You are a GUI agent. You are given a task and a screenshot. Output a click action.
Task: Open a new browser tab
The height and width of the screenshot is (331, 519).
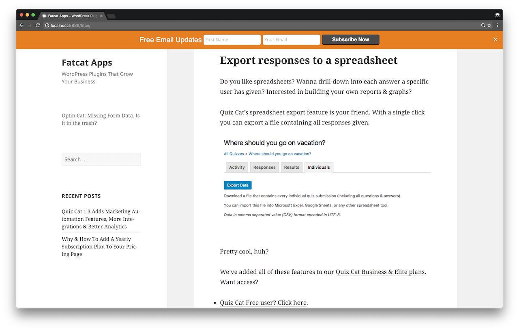click(112, 16)
